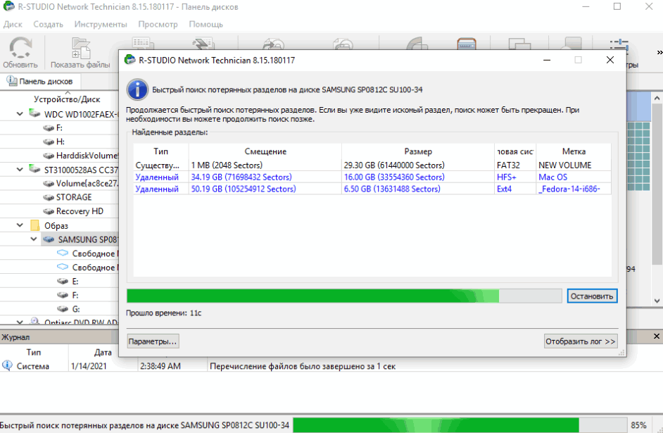Viewport: 663px width, 433px height.
Task: Open the Диск menu
Action: (13, 24)
